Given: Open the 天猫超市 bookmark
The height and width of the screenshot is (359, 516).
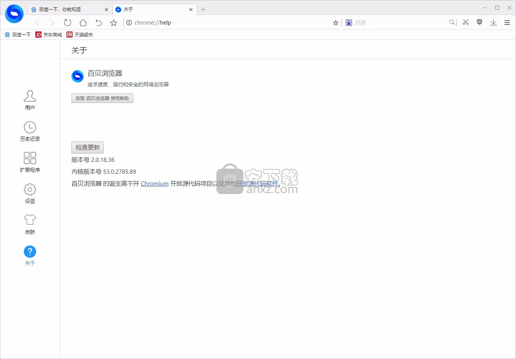Looking at the screenshot, I should coord(80,35).
